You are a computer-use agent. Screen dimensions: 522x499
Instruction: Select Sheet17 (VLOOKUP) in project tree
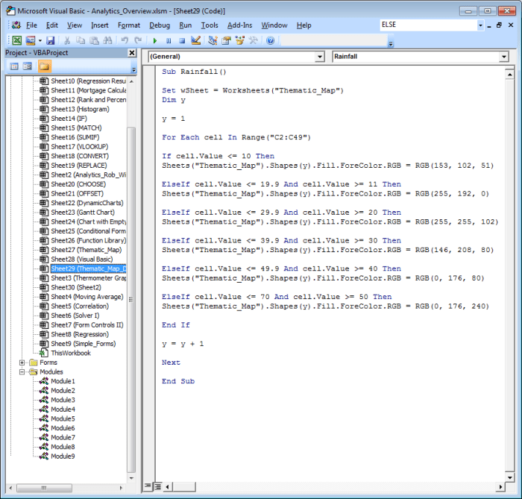pyautogui.click(x=80, y=146)
